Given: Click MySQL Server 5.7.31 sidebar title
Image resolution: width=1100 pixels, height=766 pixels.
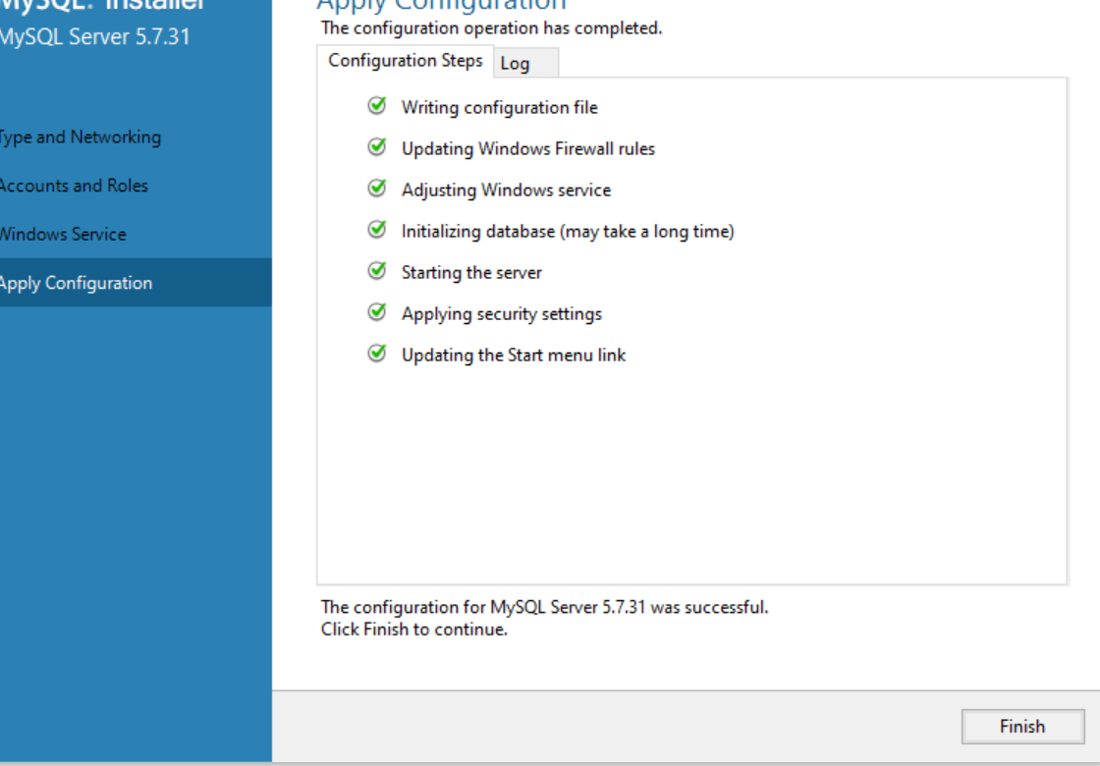Looking at the screenshot, I should (94, 36).
